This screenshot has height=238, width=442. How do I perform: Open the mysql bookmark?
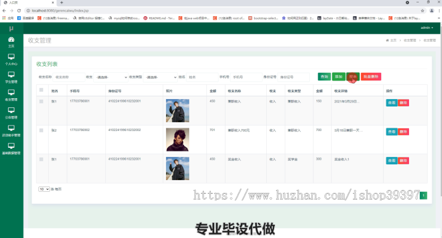(124, 18)
